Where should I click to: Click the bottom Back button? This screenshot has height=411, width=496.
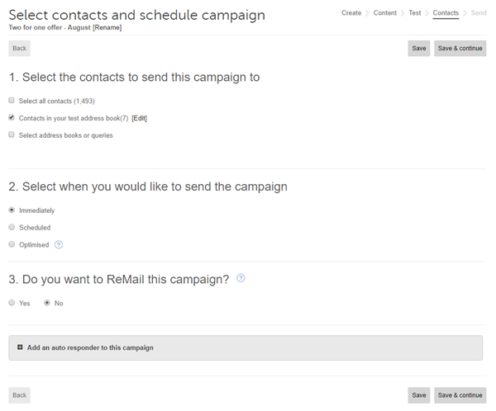[20, 395]
